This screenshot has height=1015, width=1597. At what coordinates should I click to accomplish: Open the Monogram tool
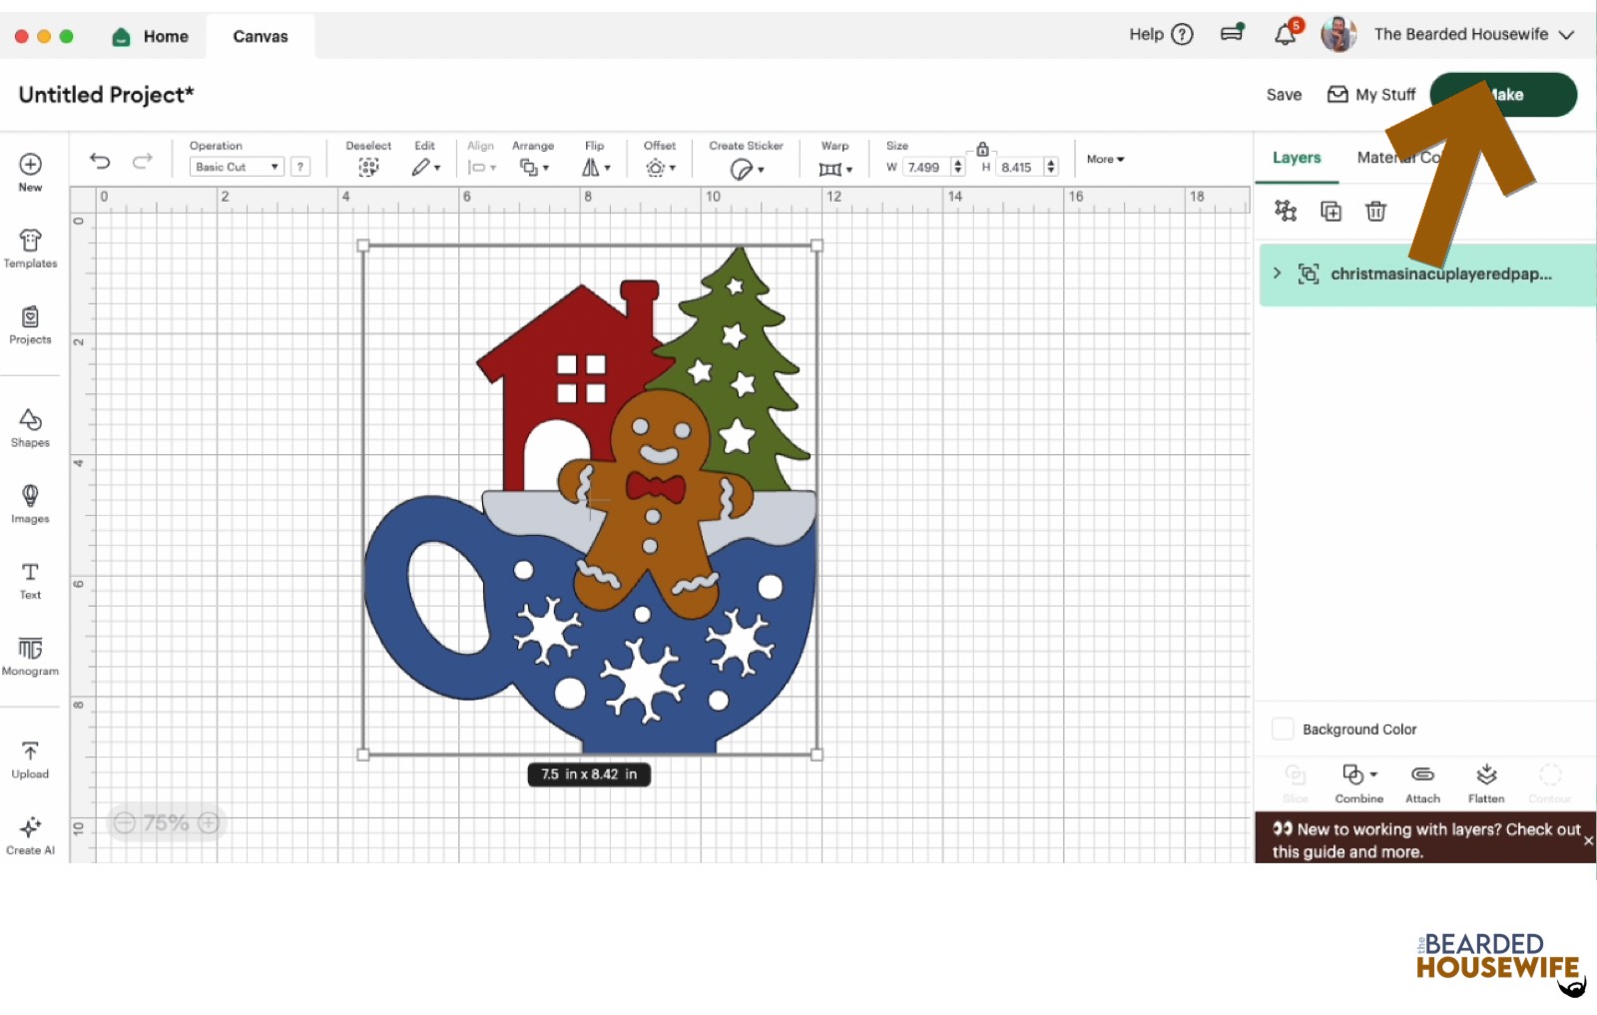(x=30, y=656)
